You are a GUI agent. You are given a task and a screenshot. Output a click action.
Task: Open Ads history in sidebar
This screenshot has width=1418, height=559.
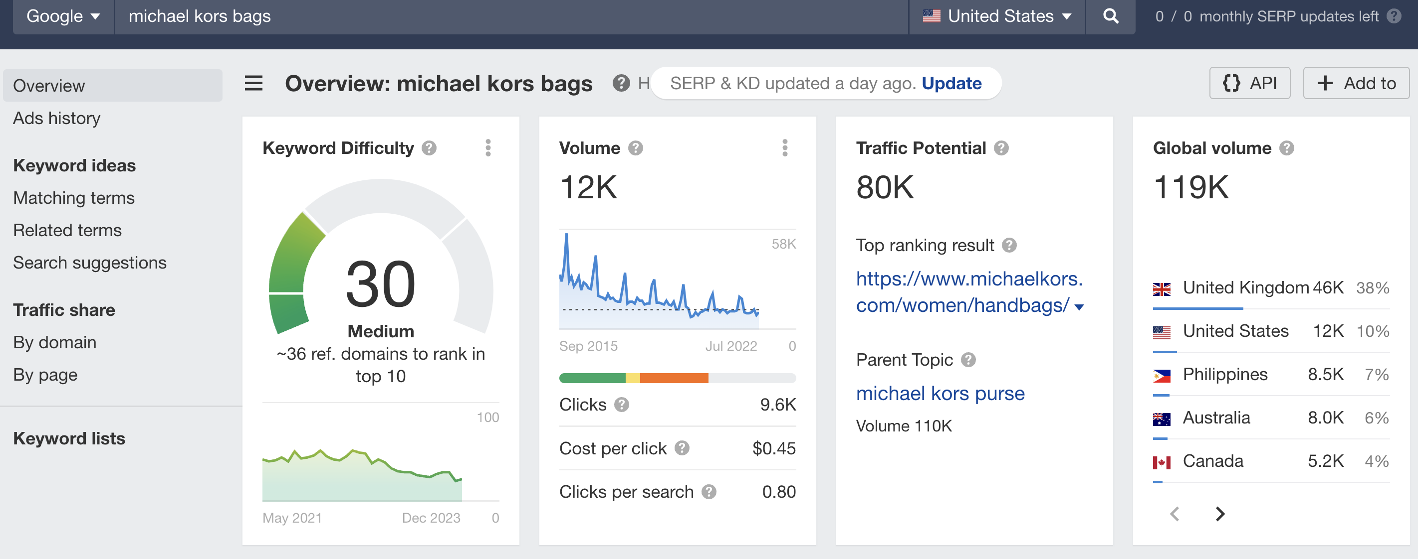point(57,118)
